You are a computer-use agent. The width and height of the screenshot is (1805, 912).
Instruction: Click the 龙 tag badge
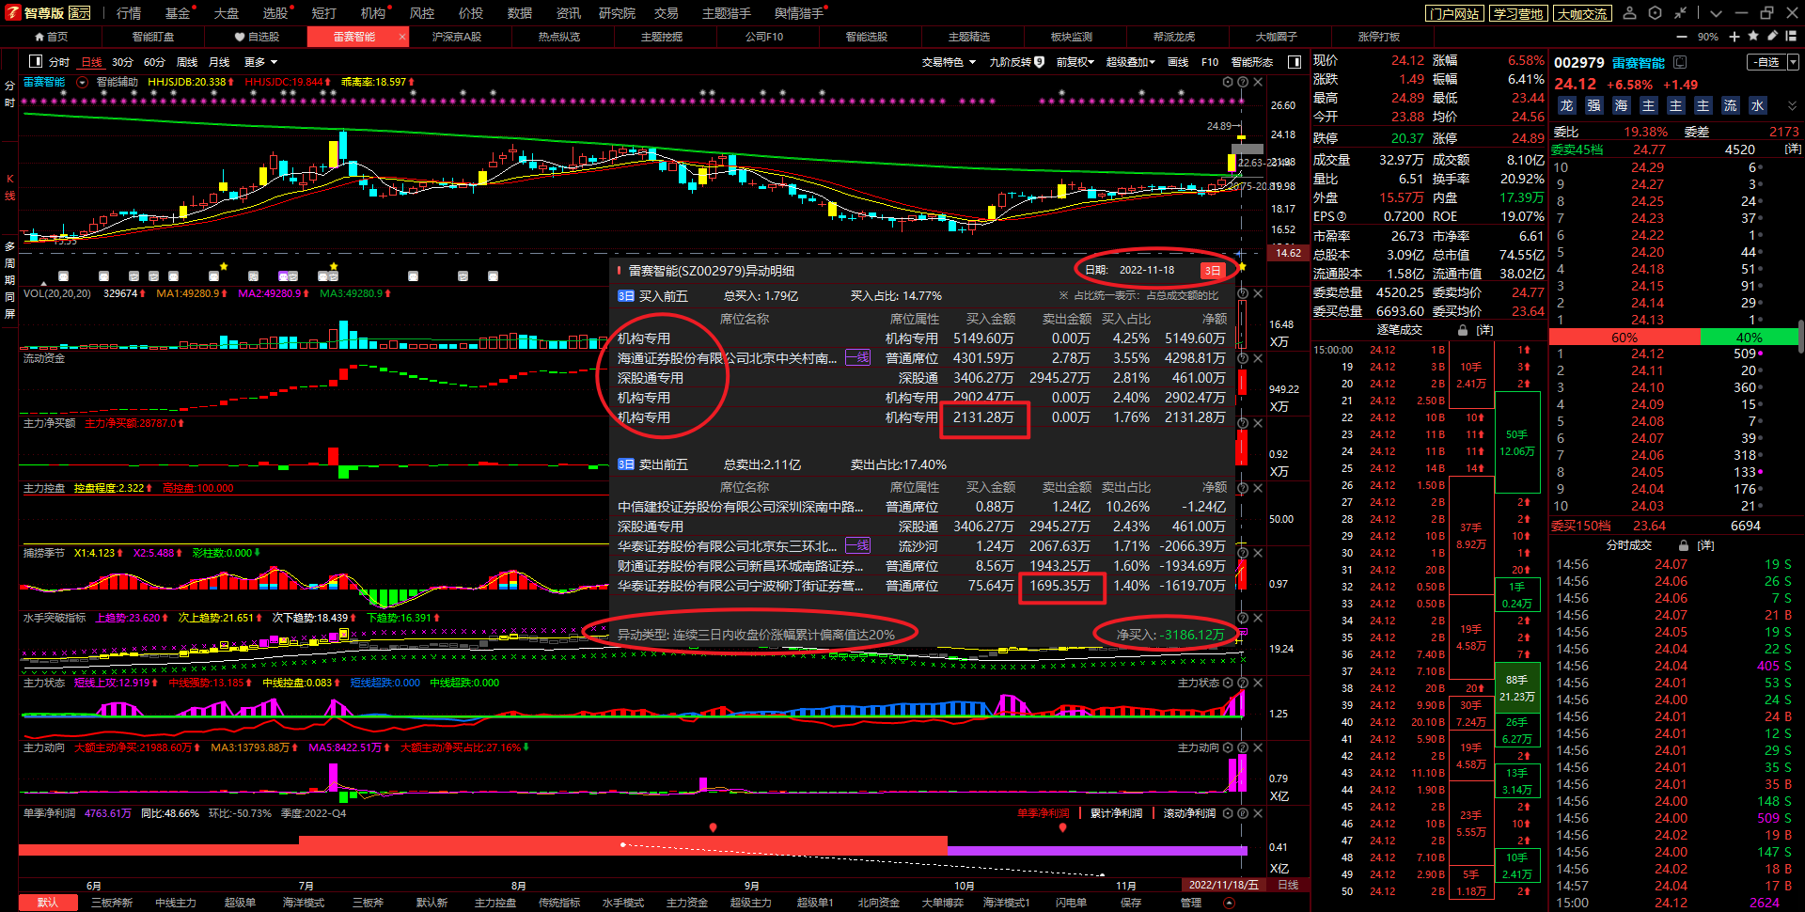tap(1566, 105)
